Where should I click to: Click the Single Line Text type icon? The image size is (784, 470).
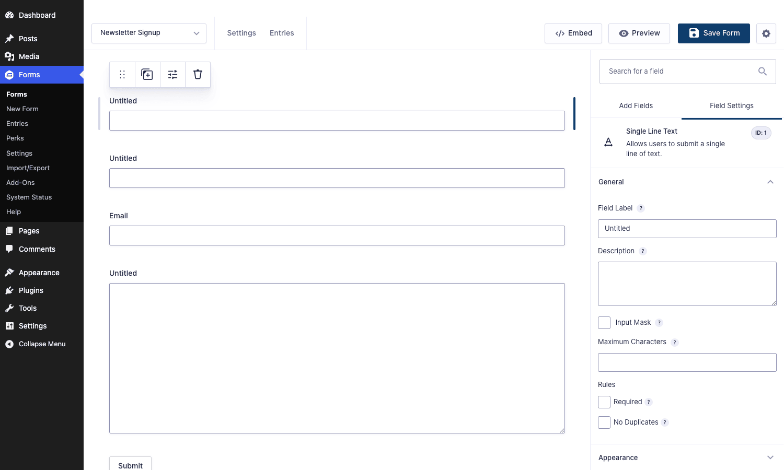click(x=608, y=142)
